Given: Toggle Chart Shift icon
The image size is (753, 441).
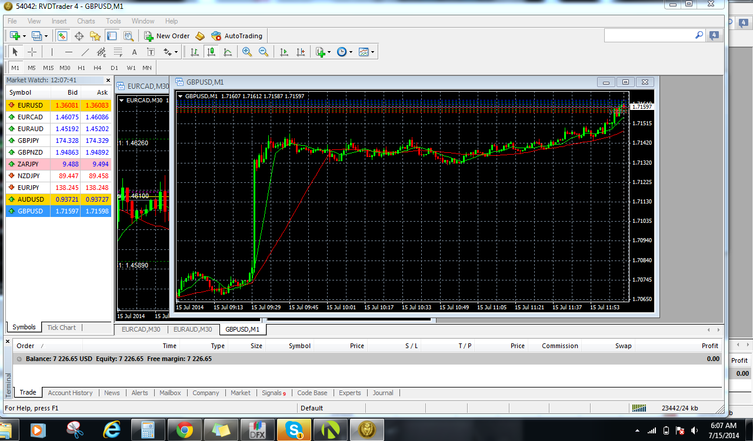Looking at the screenshot, I should (301, 52).
